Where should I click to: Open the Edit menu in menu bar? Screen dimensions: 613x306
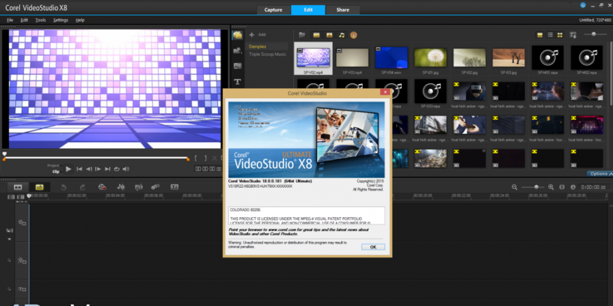[24, 20]
